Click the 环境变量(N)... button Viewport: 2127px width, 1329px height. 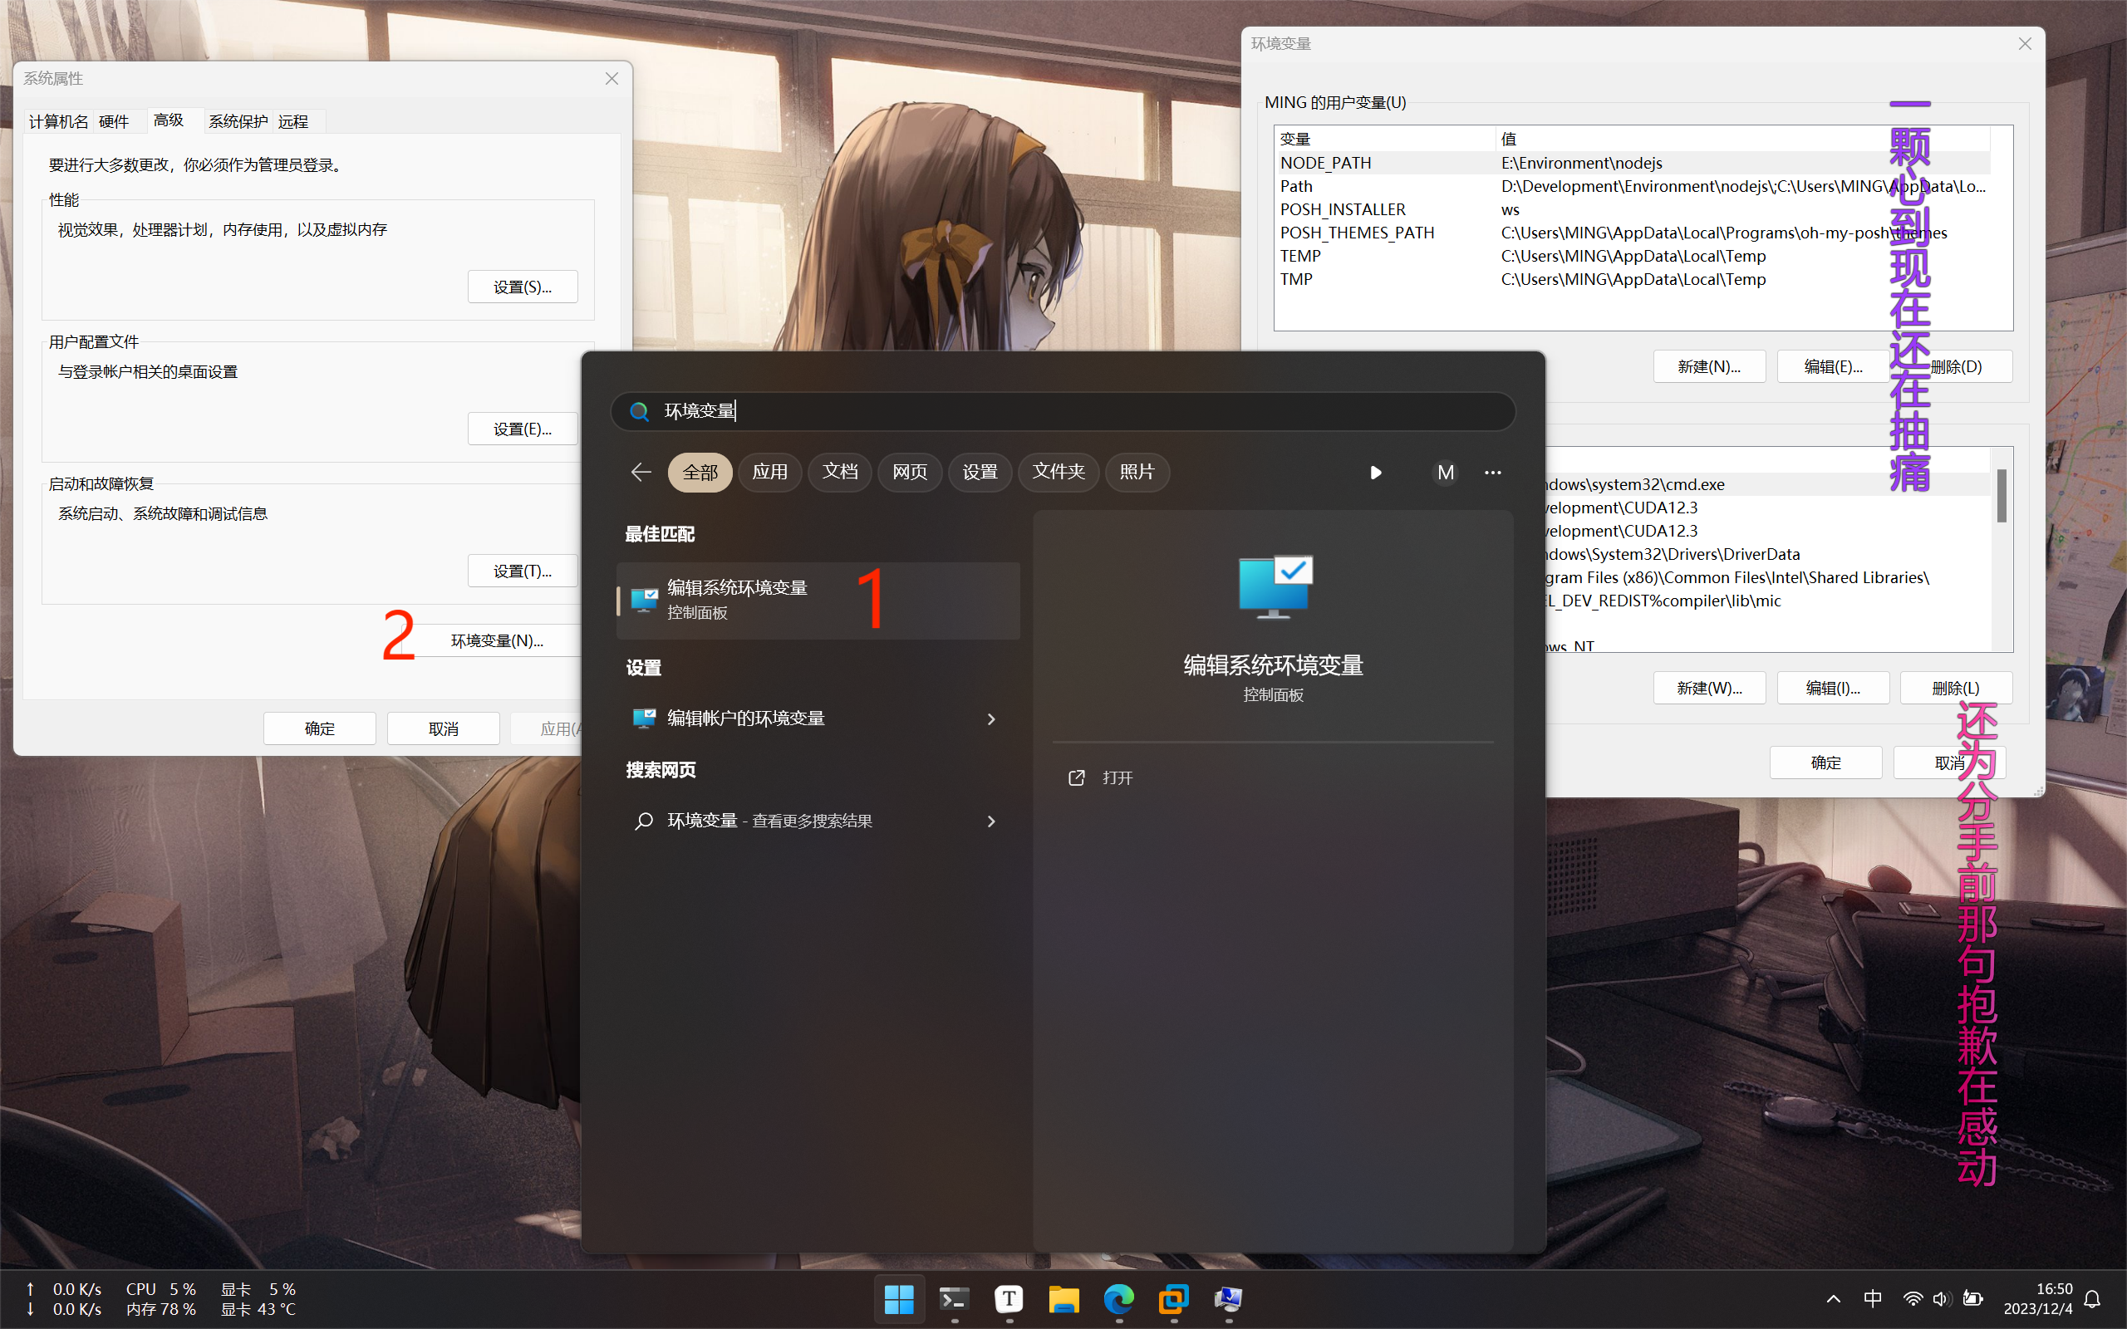(497, 640)
